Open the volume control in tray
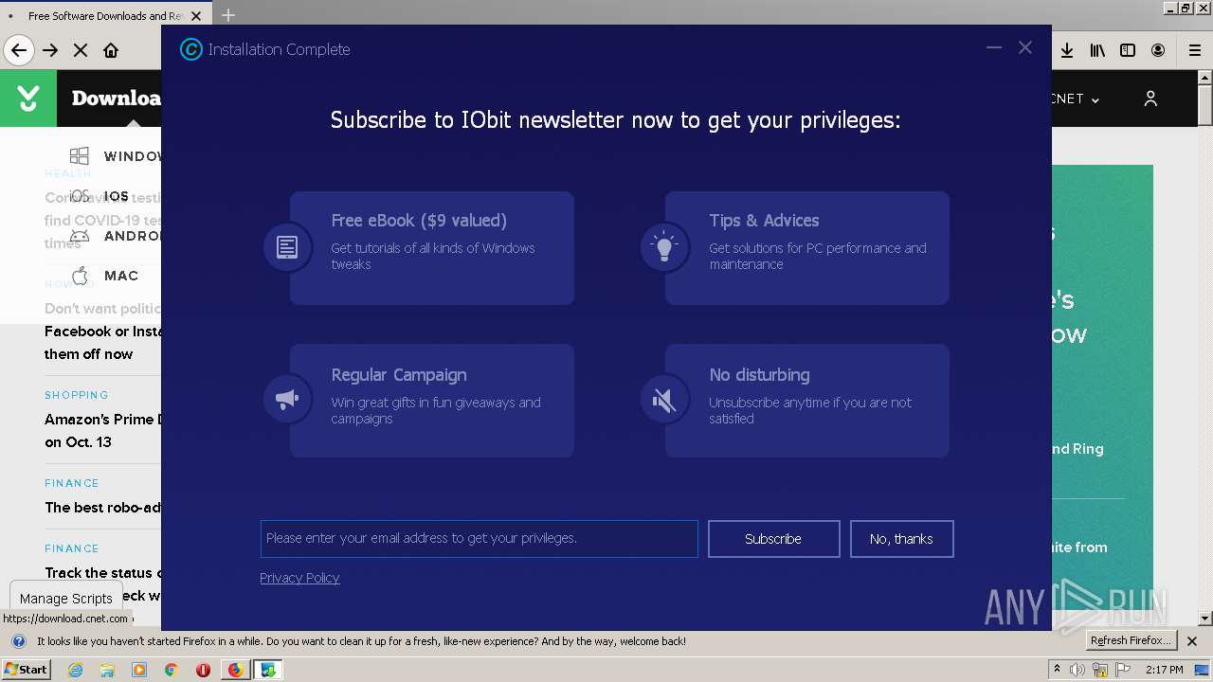The width and height of the screenshot is (1213, 682). click(x=1077, y=670)
